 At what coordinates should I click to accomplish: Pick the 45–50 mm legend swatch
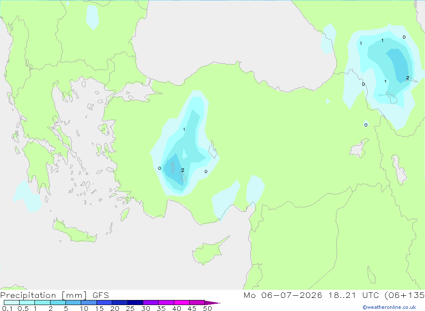click(x=197, y=303)
